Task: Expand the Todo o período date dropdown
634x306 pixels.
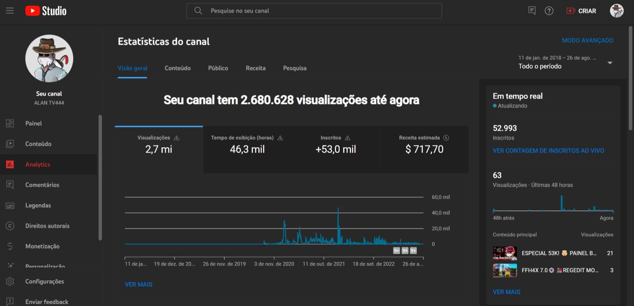Action: click(x=565, y=62)
